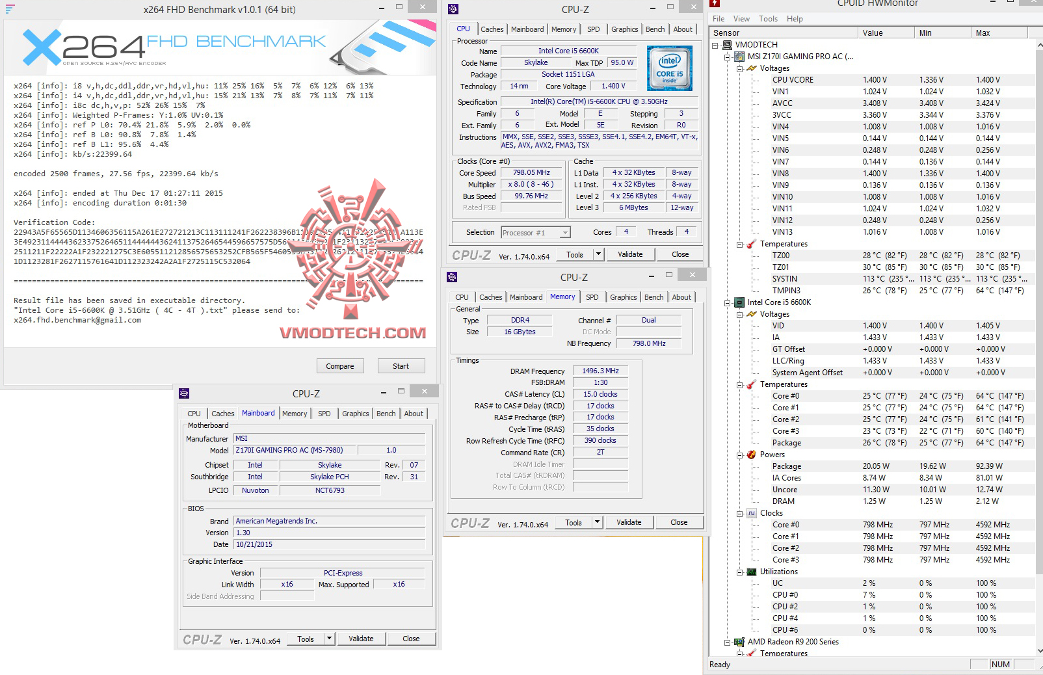Click the DRAM Frequency value 1496.3 MHz
The height and width of the screenshot is (675, 1043).
point(600,371)
